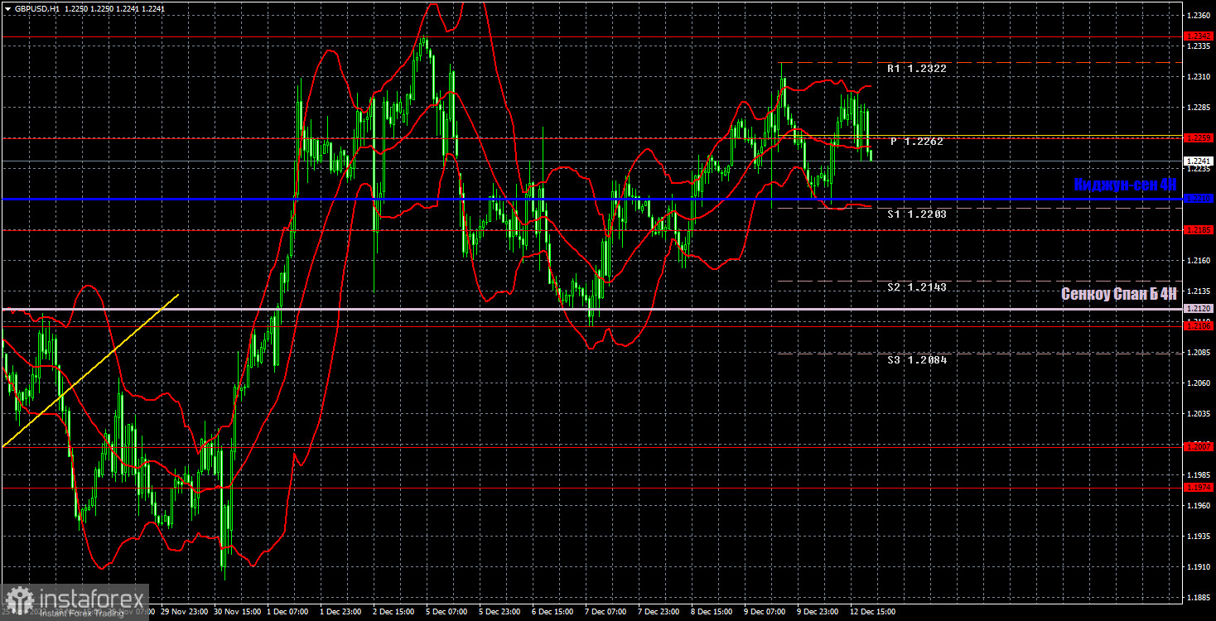Viewport: 1216px width, 621px height.
Task: Click the red 1.2007 price tag
Action: 1199,446
